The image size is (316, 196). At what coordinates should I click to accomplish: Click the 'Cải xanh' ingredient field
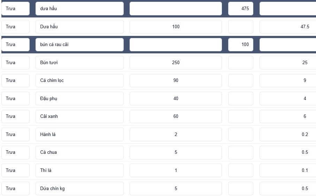coord(79,116)
